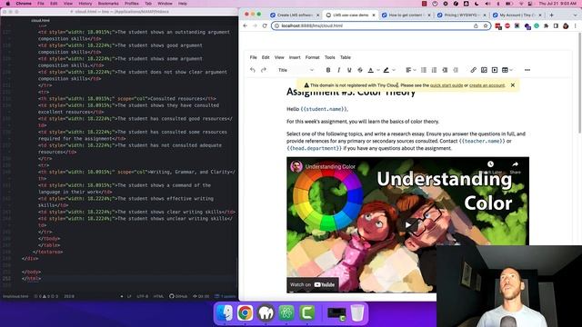
Task: Open Chrome's three-dot menu
Action: pos(576,26)
